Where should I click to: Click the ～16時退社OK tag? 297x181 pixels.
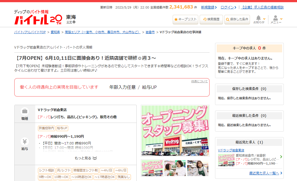click(x=81, y=177)
